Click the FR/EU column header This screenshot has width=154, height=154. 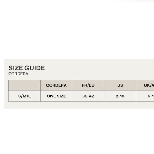pos(88,85)
